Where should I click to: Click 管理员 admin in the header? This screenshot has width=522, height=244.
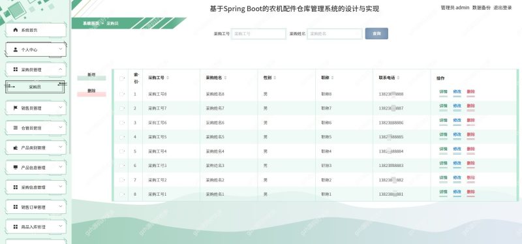(x=455, y=8)
